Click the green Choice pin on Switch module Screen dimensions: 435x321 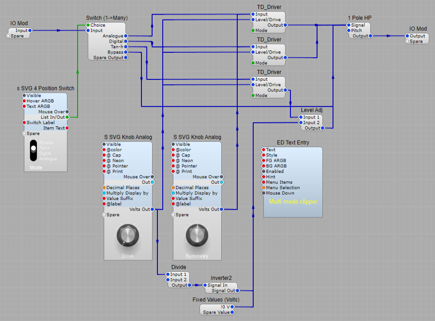pos(88,25)
